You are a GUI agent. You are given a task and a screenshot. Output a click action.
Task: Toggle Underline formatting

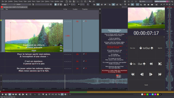tap(61, 4)
